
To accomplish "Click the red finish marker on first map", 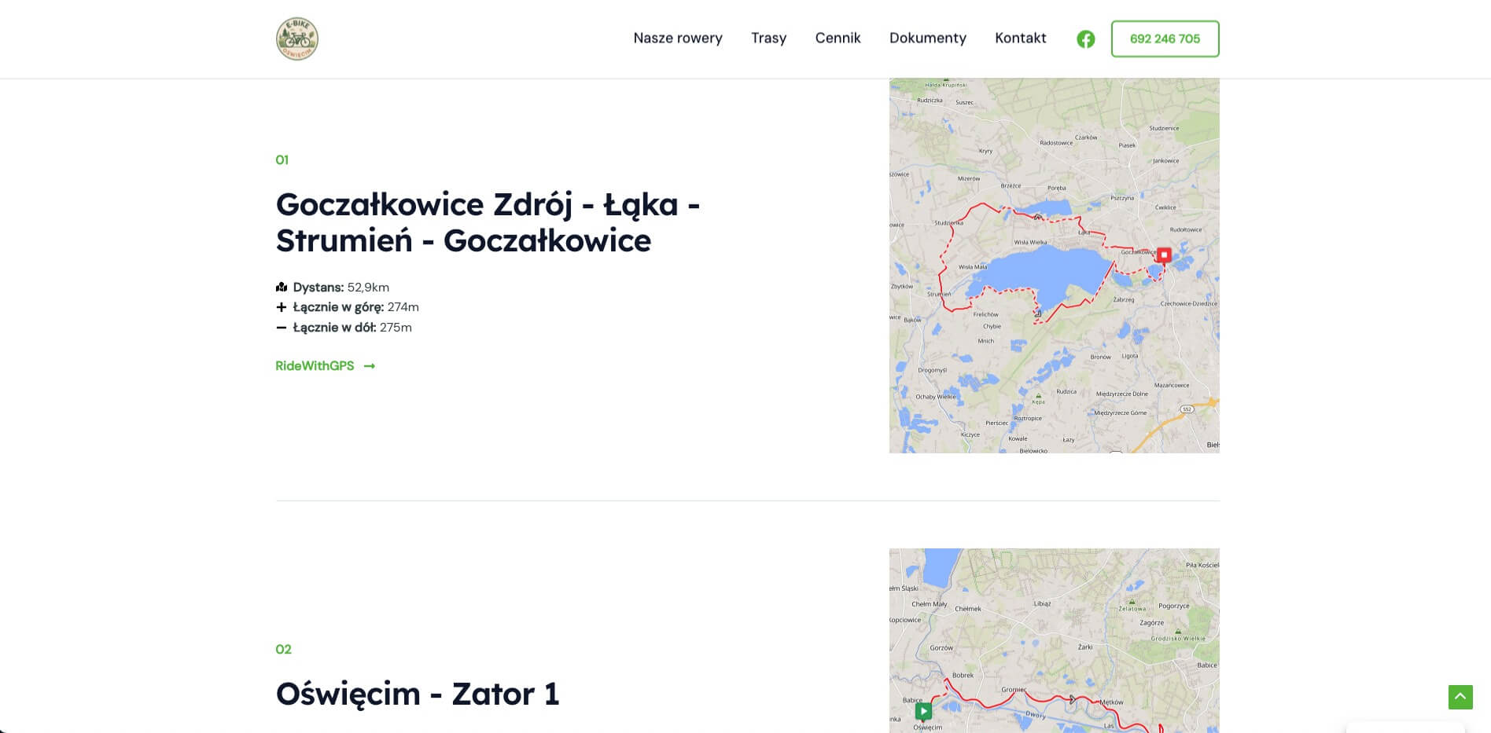I will tap(1164, 255).
